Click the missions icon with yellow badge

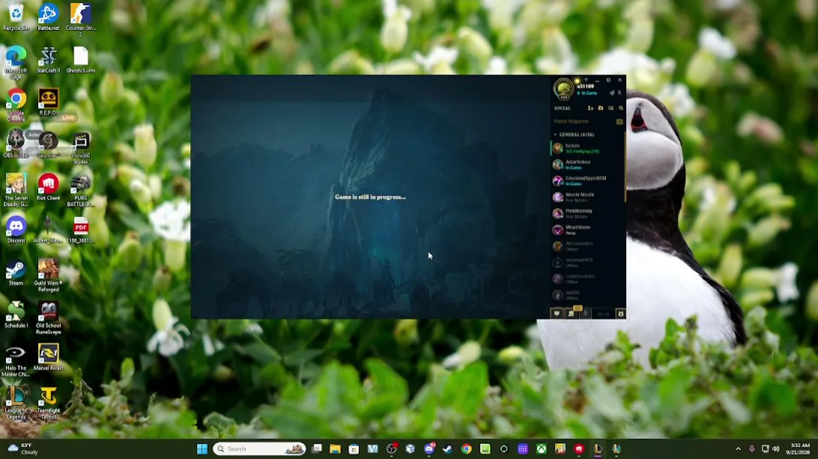click(x=571, y=313)
